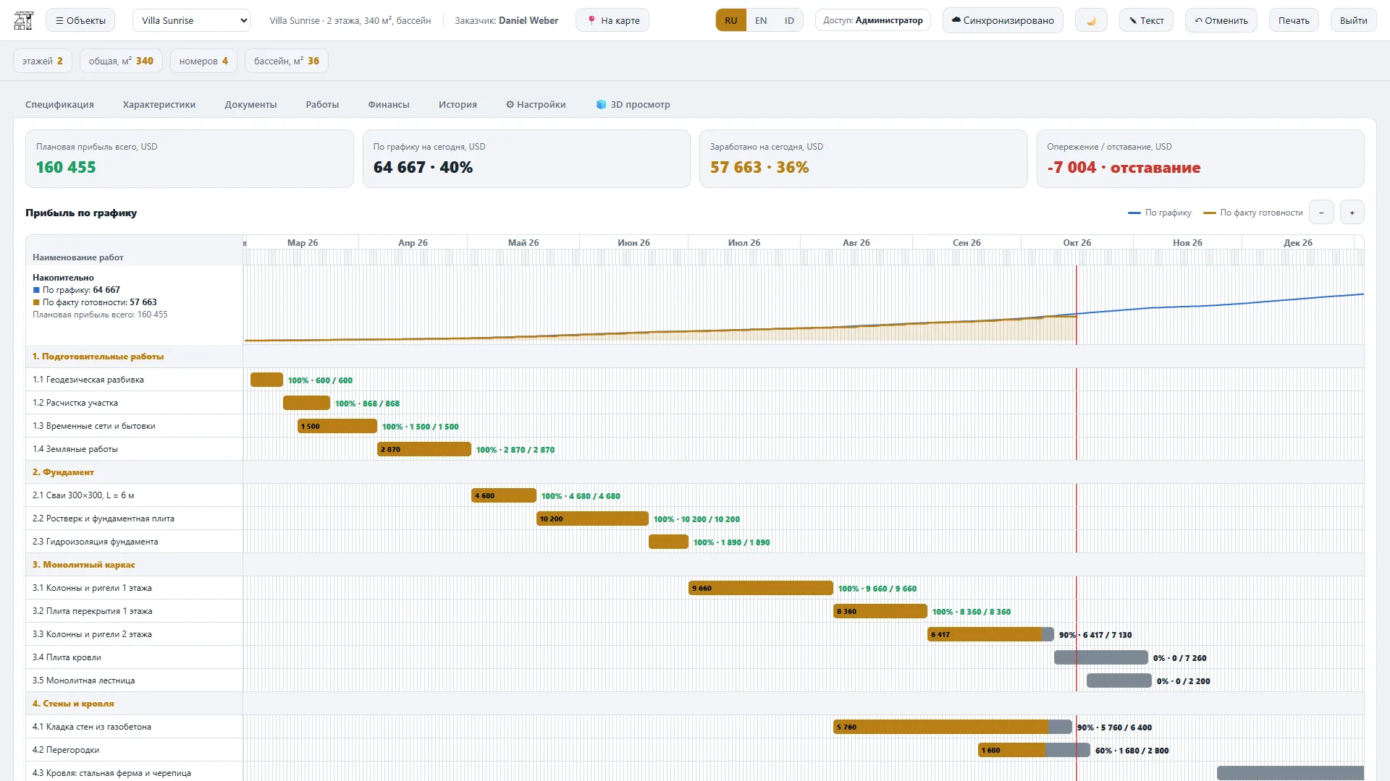Show the property На карте
Viewport: 1390px width, 781px height.
tap(612, 20)
